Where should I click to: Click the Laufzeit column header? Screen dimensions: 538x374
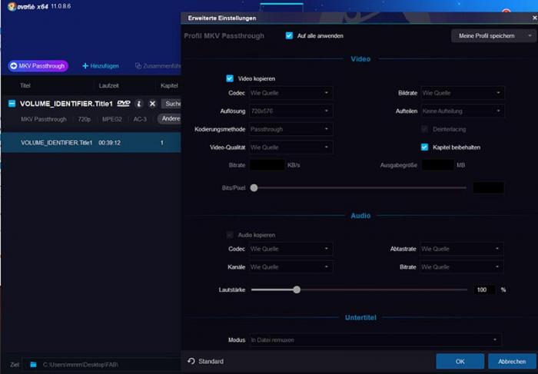pos(108,85)
